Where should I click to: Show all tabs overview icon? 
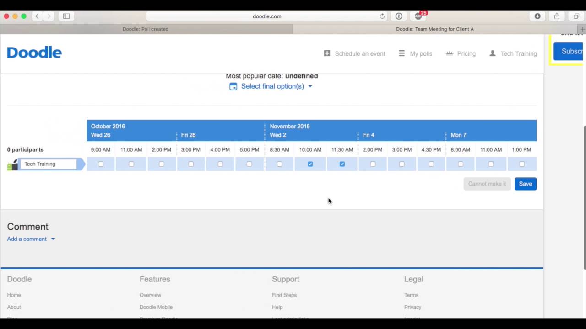click(x=576, y=16)
